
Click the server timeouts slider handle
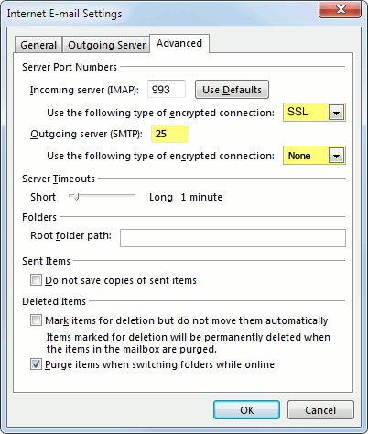tap(76, 197)
